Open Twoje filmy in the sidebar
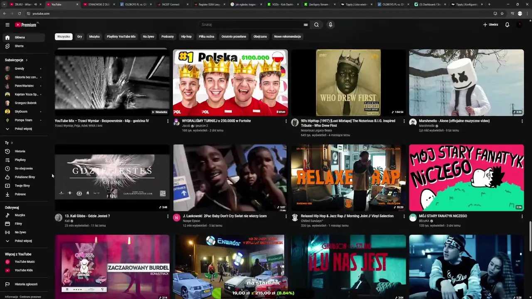The width and height of the screenshot is (532, 299). tap(23, 186)
